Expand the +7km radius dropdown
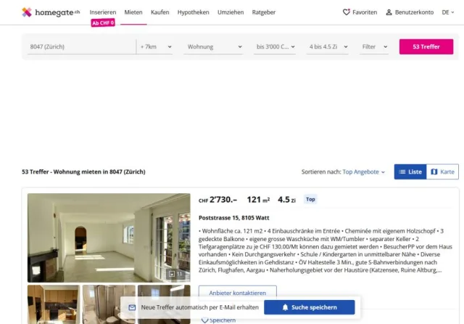The height and width of the screenshot is (324, 464). pyautogui.click(x=156, y=46)
